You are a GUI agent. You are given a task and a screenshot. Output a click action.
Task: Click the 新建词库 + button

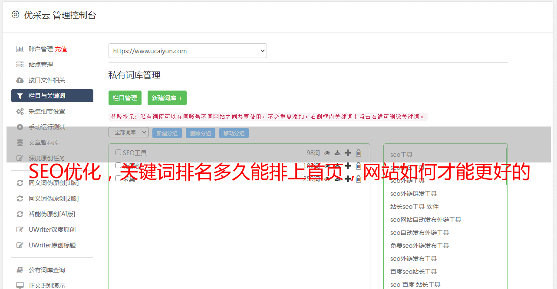coord(167,98)
